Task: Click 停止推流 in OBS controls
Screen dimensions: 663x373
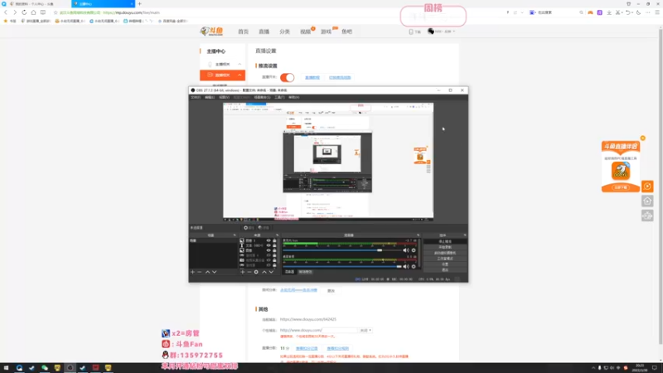Action: tap(445, 241)
